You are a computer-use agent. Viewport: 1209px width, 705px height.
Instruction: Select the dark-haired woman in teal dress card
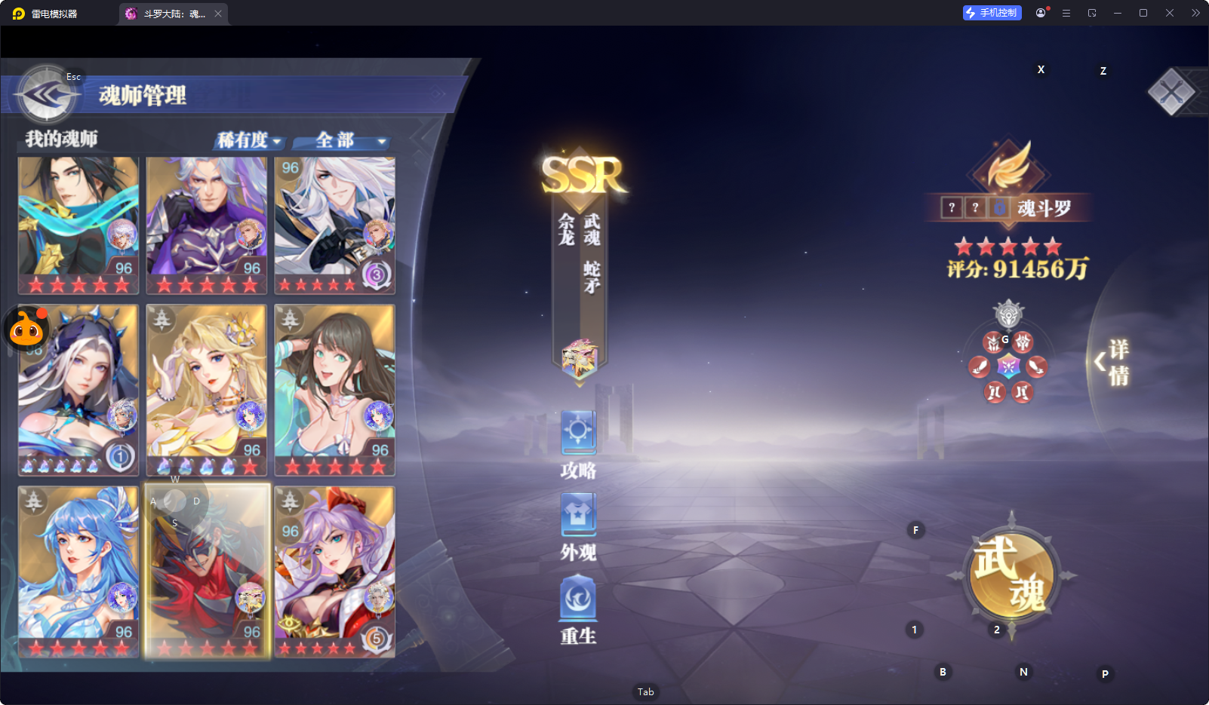(x=335, y=390)
